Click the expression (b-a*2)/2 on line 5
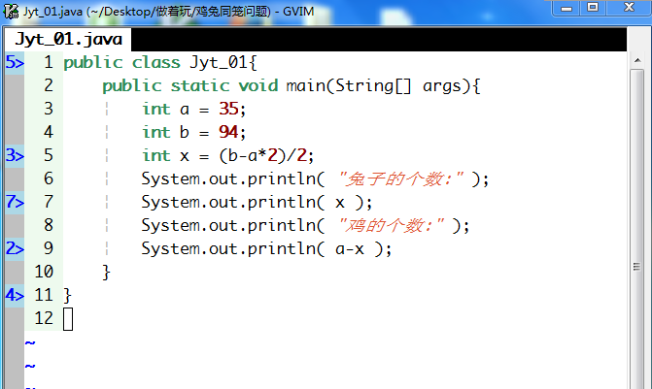The width and height of the screenshot is (652, 389). 263,155
